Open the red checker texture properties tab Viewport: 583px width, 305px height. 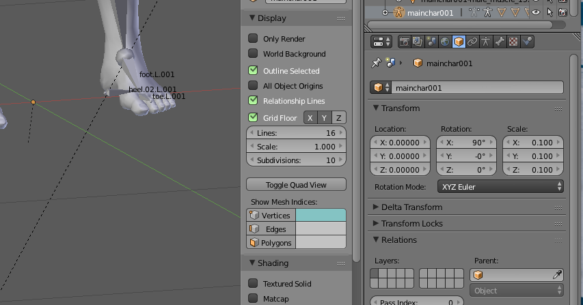pos(513,42)
